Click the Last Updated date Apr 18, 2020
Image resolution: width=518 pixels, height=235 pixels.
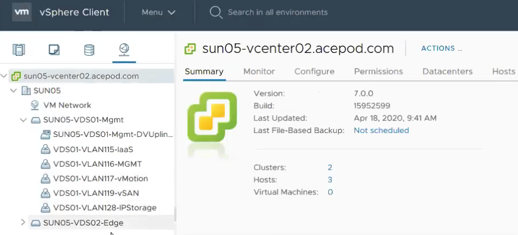(395, 118)
